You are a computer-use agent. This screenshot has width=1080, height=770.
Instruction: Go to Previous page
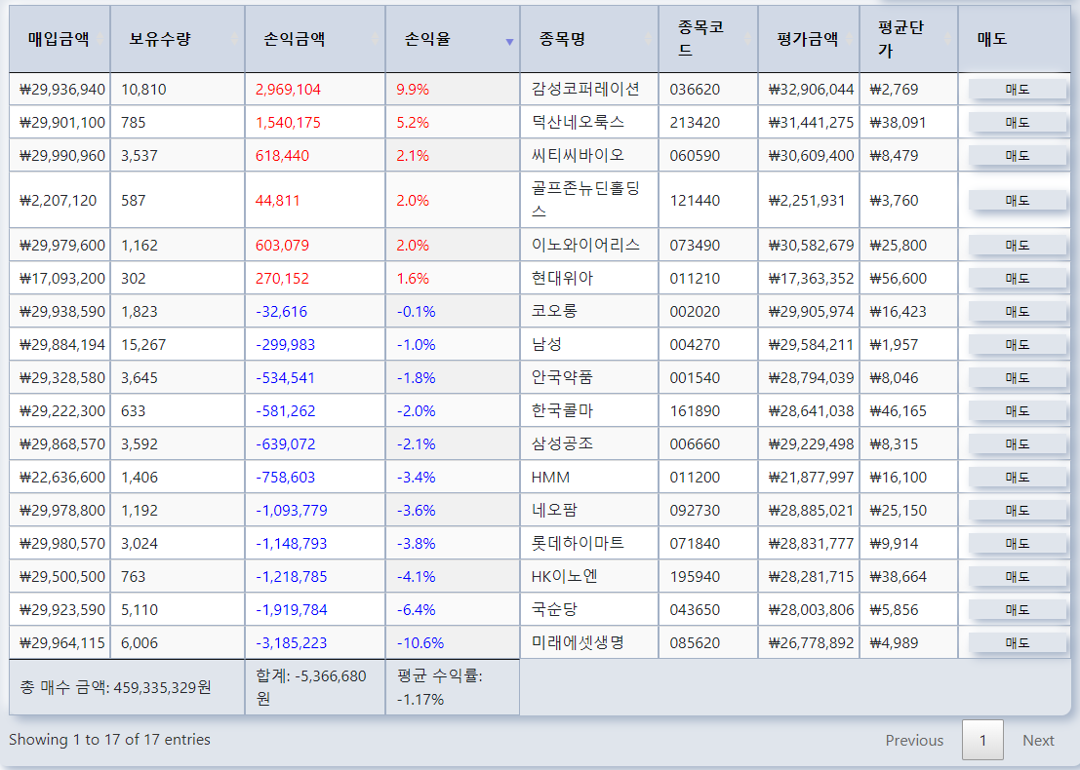pyautogui.click(x=914, y=741)
